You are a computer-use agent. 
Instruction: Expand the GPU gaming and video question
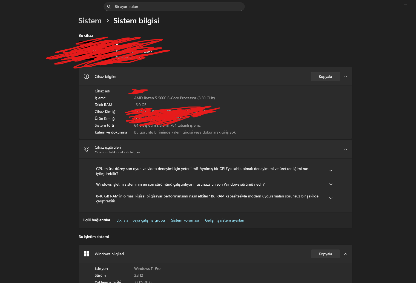point(331,171)
